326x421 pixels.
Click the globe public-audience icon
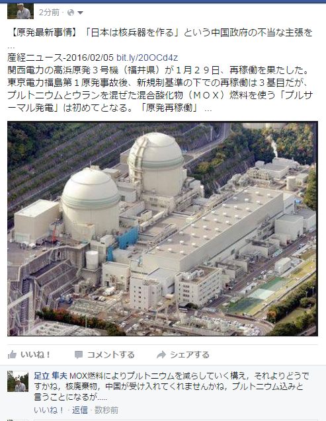click(x=71, y=13)
